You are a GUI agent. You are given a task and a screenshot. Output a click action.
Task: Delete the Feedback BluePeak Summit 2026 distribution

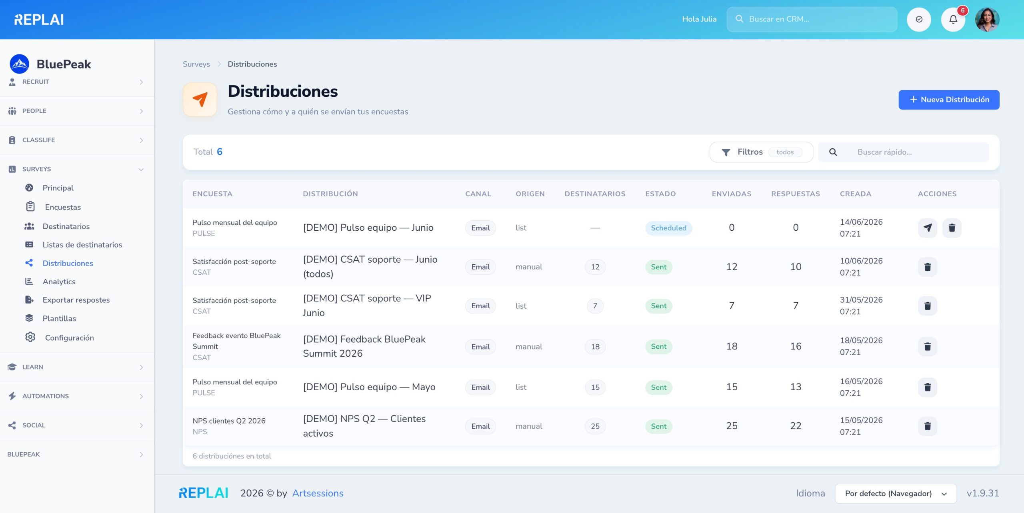[x=928, y=347]
